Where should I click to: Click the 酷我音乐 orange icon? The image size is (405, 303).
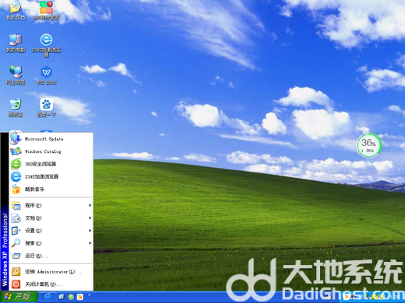pyautogui.click(x=16, y=190)
